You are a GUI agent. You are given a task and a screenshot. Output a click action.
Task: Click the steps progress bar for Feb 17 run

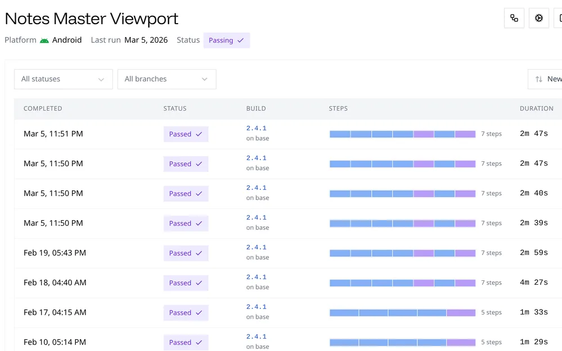click(x=402, y=313)
